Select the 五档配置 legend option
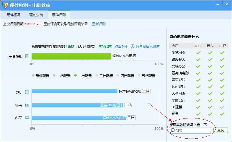 tap(147, 76)
